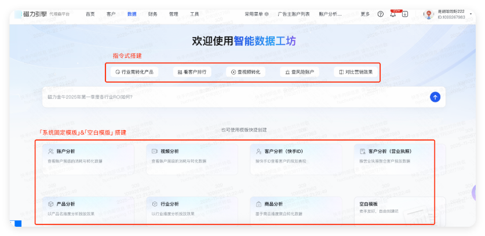The width and height of the screenshot is (485, 236).
Task: Open the 工具 menu
Action: click(x=194, y=14)
